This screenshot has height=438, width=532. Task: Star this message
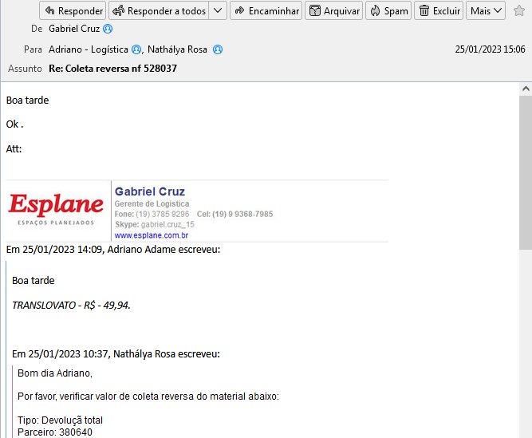click(519, 11)
